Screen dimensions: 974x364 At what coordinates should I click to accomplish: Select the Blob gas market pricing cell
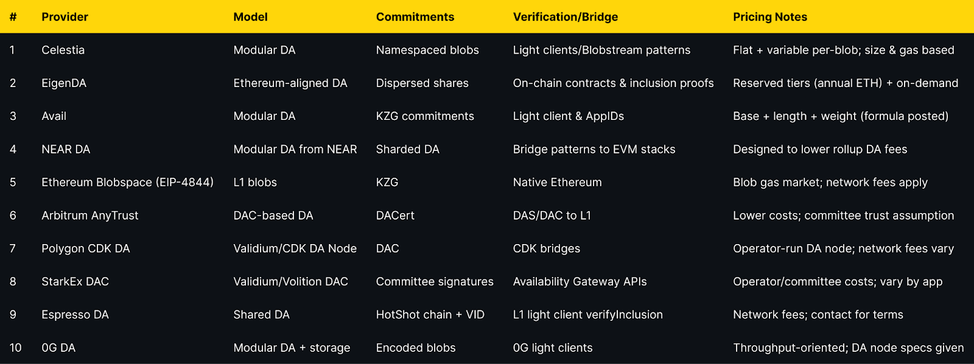point(830,182)
